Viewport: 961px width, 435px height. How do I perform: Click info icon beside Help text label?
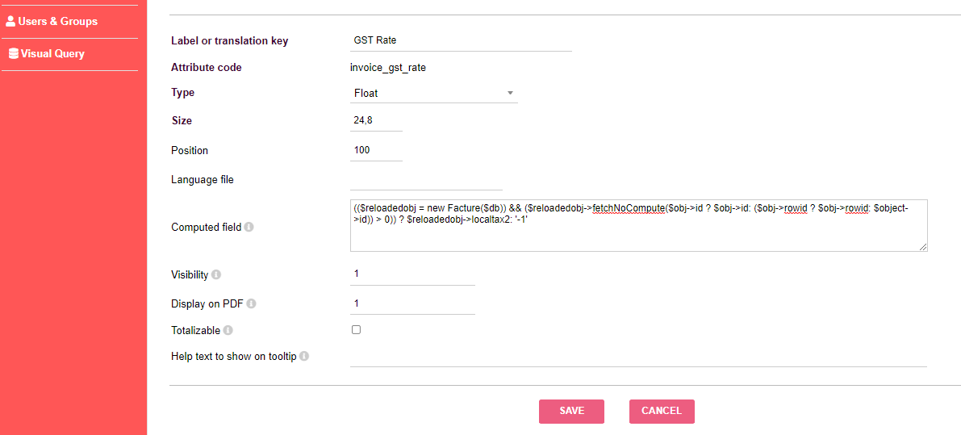point(304,355)
